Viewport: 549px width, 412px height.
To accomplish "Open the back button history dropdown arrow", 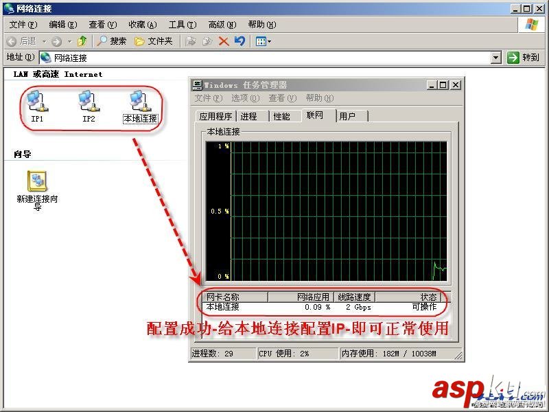I will click(x=45, y=42).
